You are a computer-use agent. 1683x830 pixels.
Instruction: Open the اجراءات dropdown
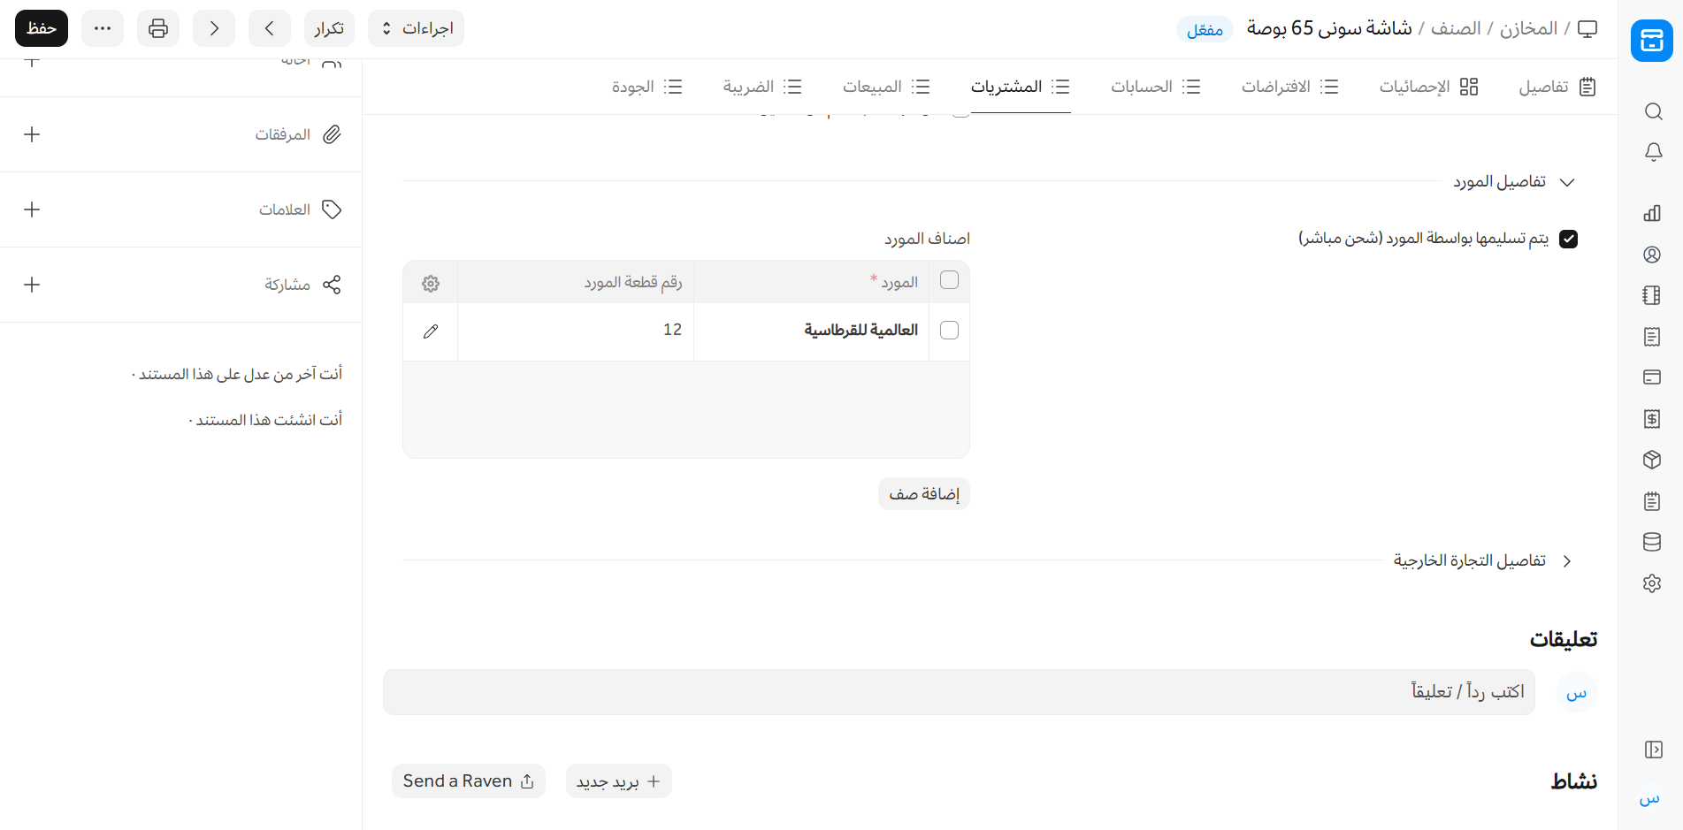(x=416, y=28)
